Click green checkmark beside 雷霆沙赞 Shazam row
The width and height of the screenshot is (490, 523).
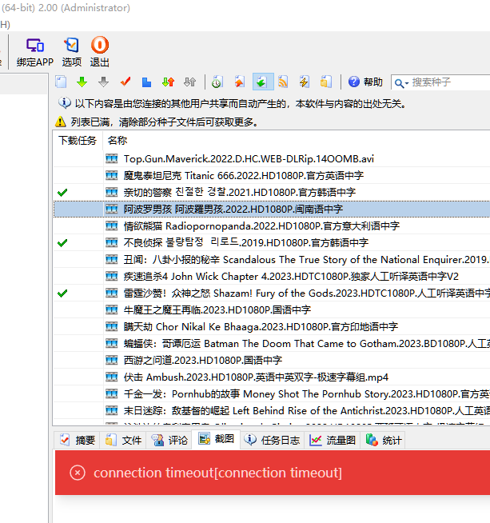point(62,293)
